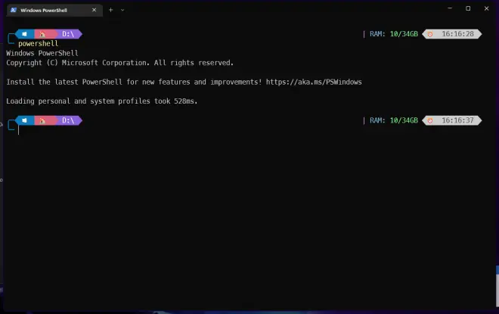This screenshot has width=499, height=314.
Task: Click the 16:16:37 timestamp
Action: [x=457, y=120]
